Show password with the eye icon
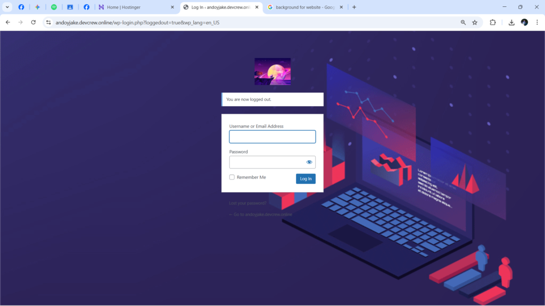Screen dimensions: 545x306 point(309,162)
